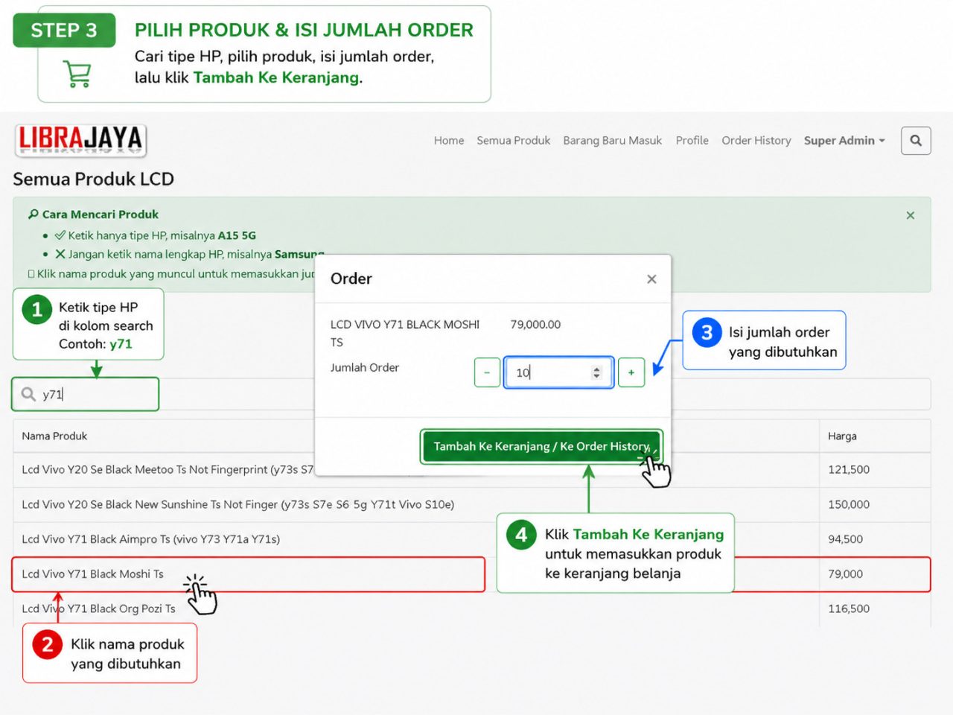
Task: Click the Cara Mencari Produk title
Action: click(x=100, y=214)
